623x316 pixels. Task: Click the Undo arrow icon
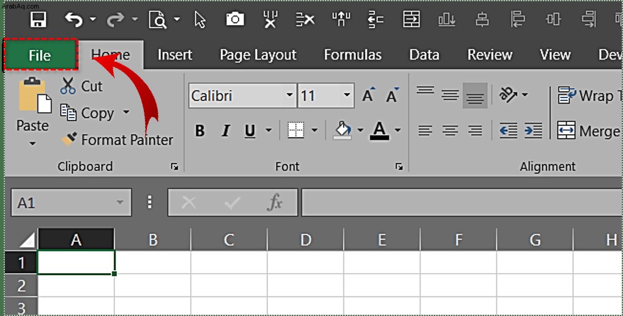[73, 19]
